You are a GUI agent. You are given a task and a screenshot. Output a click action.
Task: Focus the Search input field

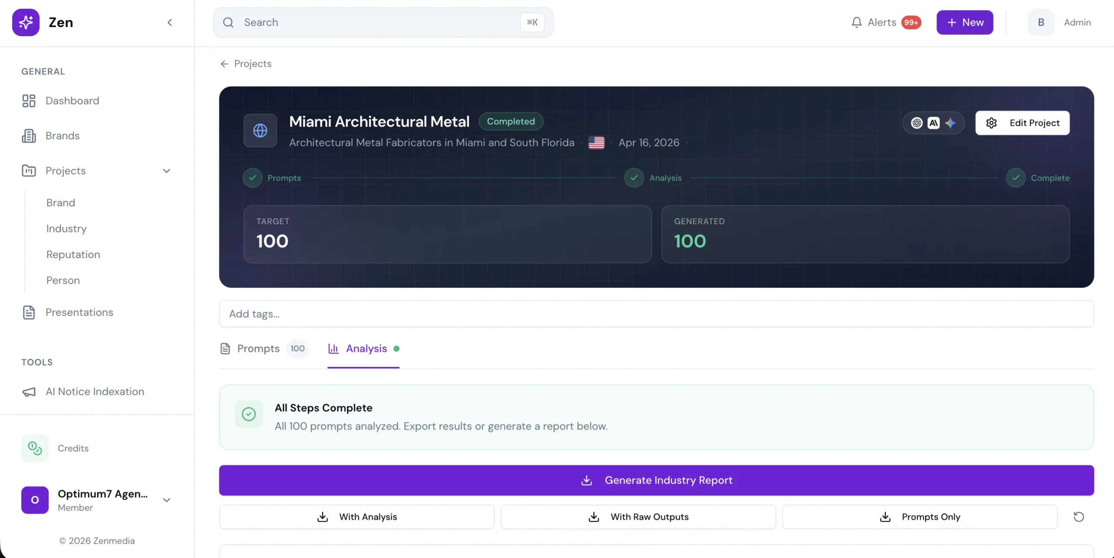click(383, 22)
